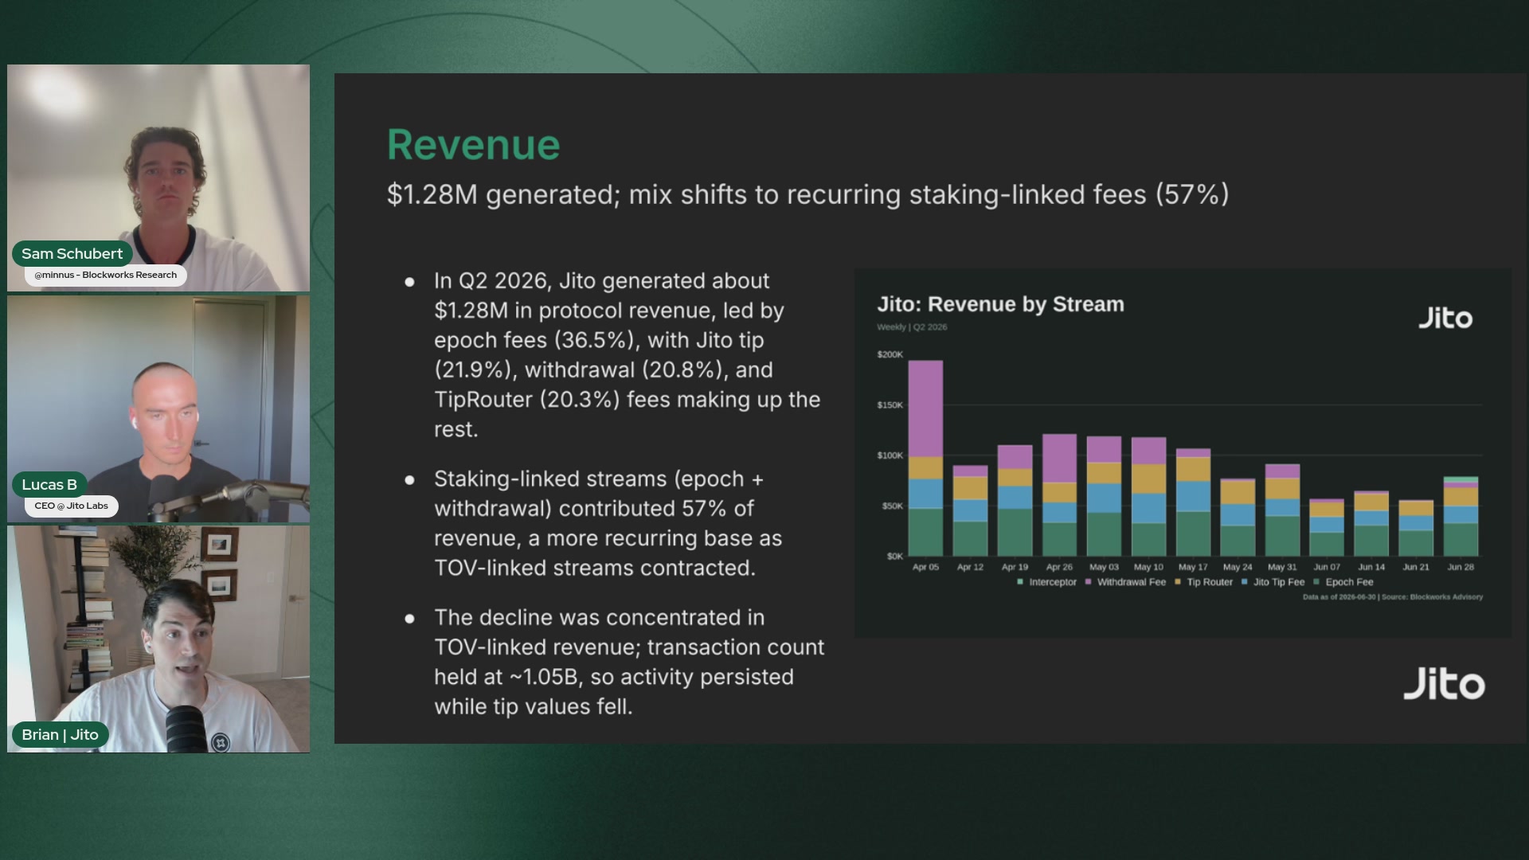The height and width of the screenshot is (860, 1529).
Task: Click the Epoch Fee legend color swatch
Action: tap(1316, 582)
